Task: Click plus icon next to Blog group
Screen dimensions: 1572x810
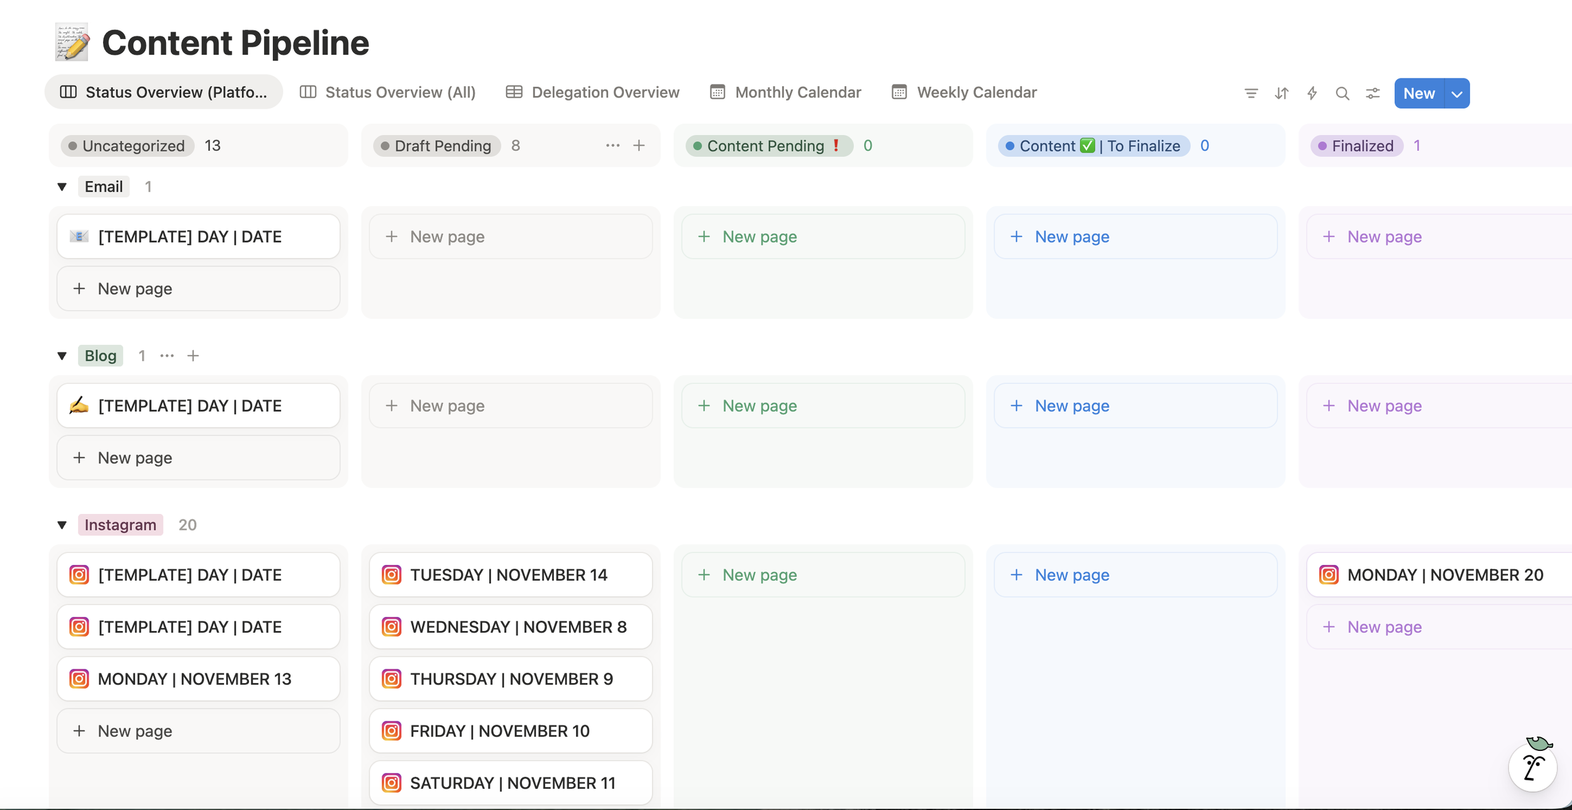Action: point(193,356)
